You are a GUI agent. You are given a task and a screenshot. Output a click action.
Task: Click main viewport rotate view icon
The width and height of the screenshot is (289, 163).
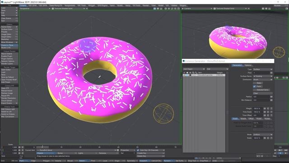click(172, 9)
